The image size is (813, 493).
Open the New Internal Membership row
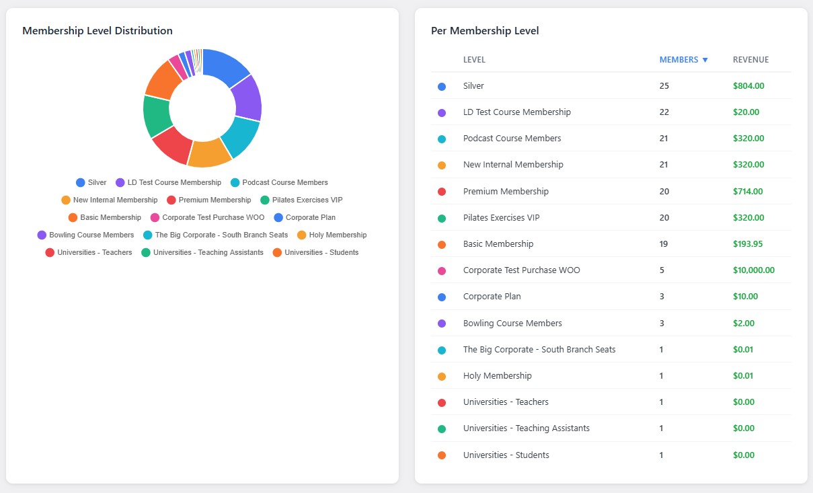(513, 165)
